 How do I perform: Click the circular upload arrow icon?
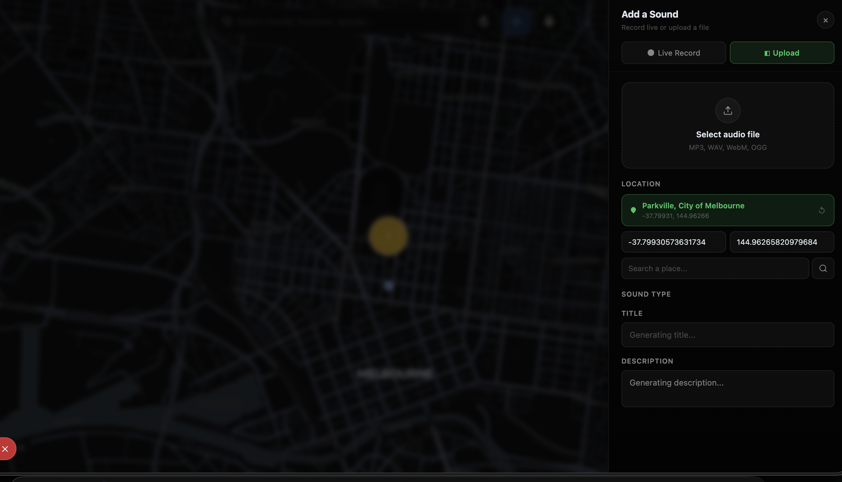(728, 110)
